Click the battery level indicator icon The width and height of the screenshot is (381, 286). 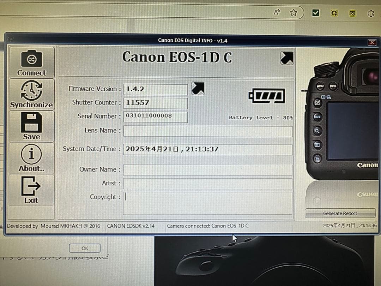tap(267, 95)
